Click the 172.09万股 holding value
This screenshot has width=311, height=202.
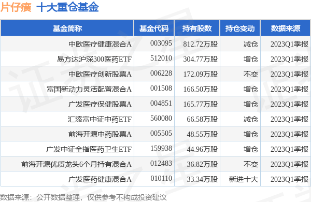point(200,74)
